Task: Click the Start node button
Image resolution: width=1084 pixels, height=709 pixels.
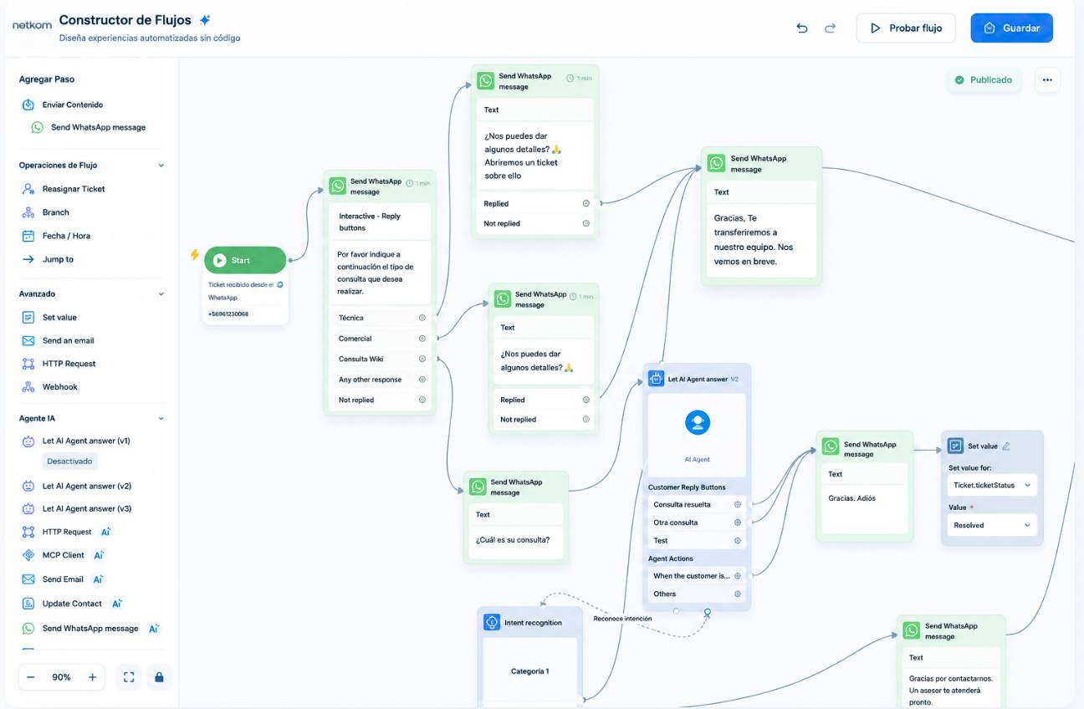Action: click(245, 260)
